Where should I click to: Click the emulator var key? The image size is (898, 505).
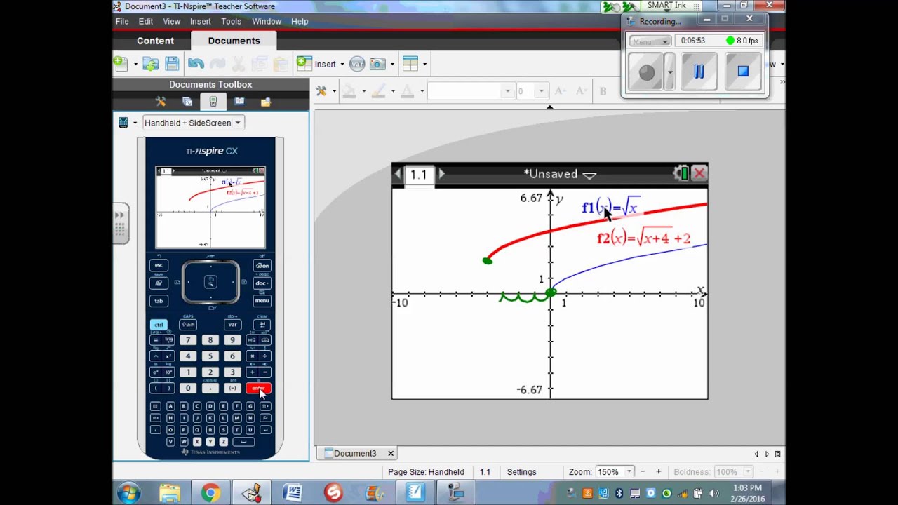coord(232,325)
